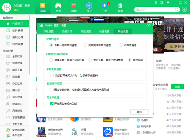
Task: Uncheck 开启黑名单相关功能 checkbox
Action: [x=52, y=104]
